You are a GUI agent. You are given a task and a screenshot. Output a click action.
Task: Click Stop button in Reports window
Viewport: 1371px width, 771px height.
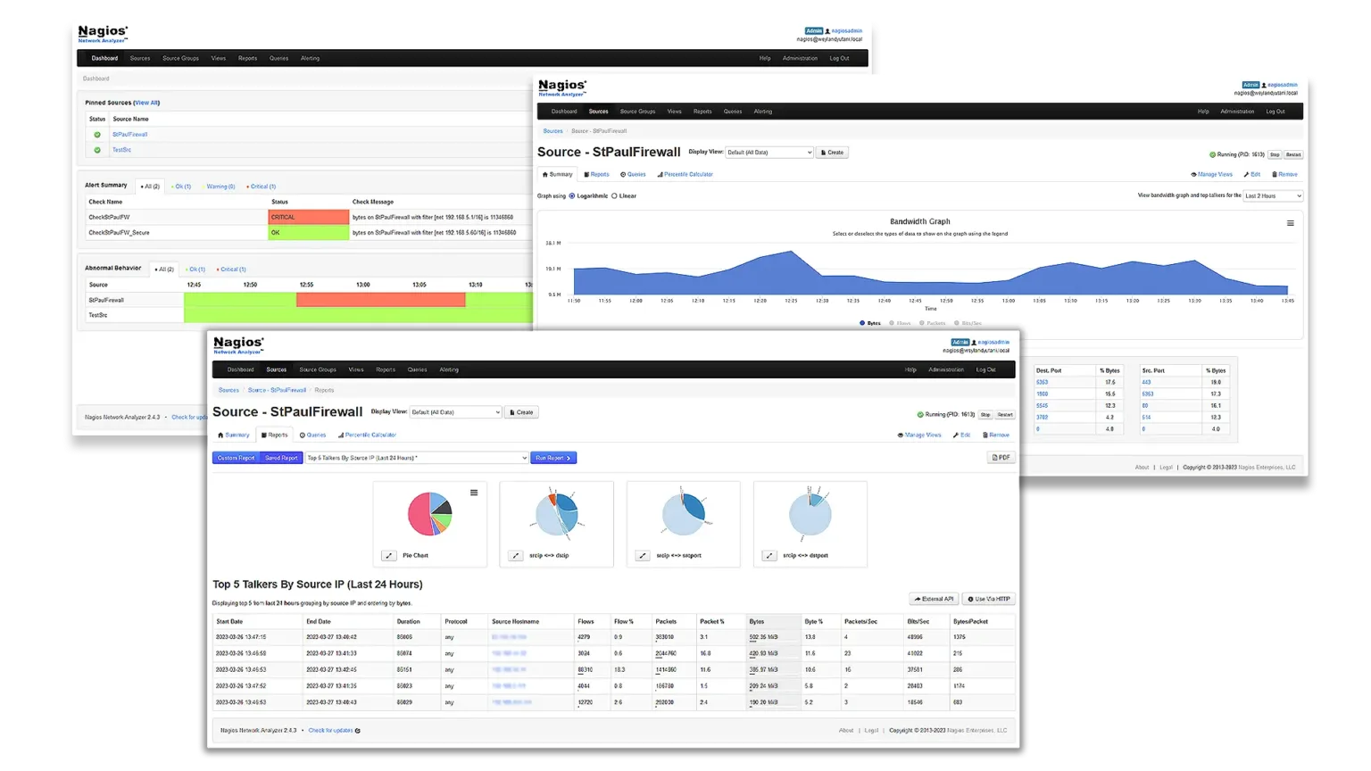tap(985, 415)
